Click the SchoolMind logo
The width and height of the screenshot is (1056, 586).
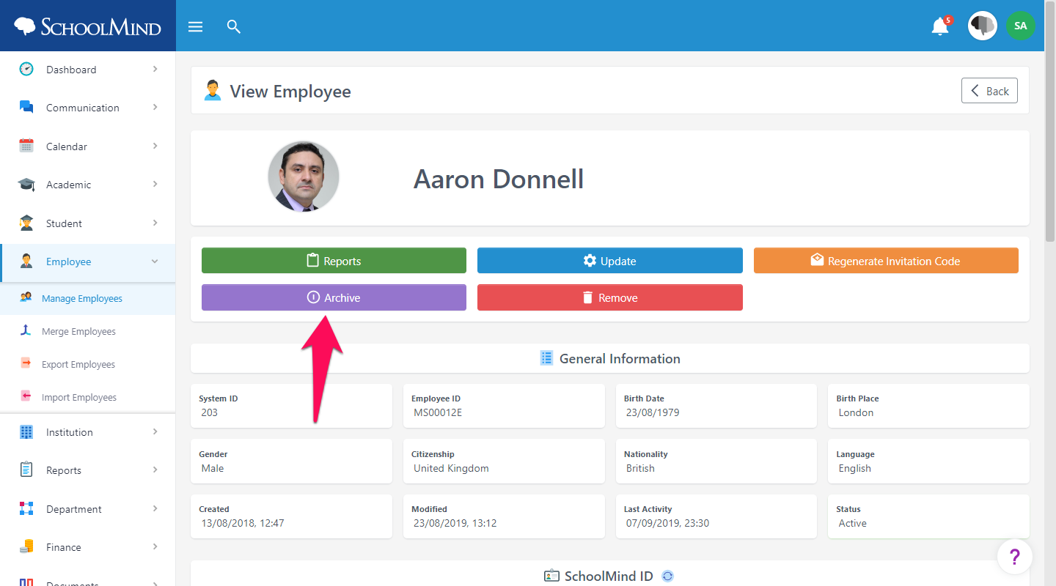[87, 27]
